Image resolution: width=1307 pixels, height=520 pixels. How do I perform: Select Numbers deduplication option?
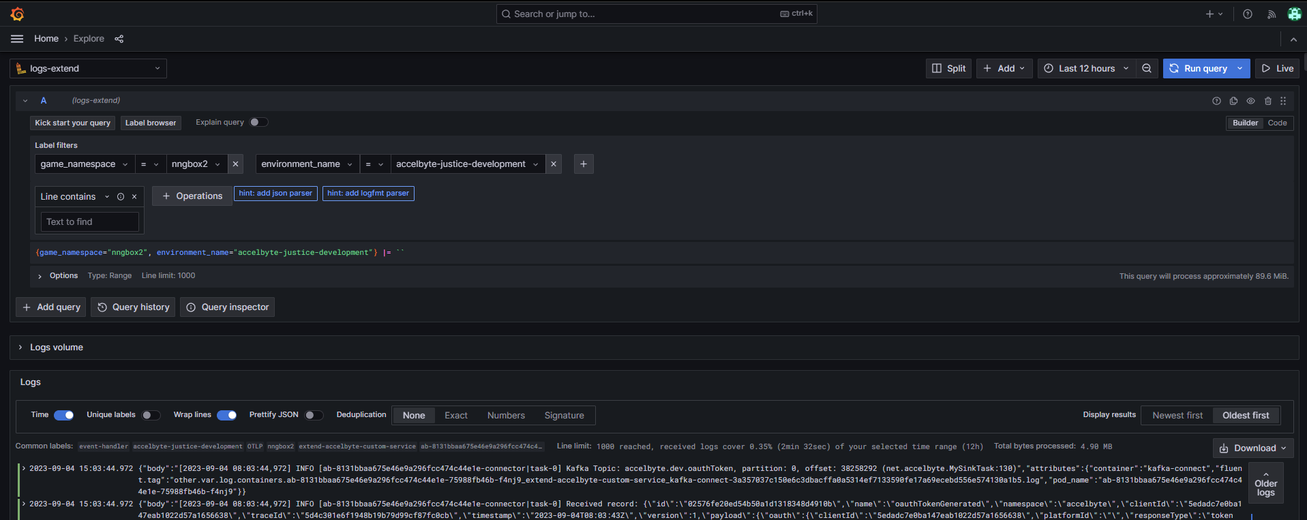tap(506, 415)
